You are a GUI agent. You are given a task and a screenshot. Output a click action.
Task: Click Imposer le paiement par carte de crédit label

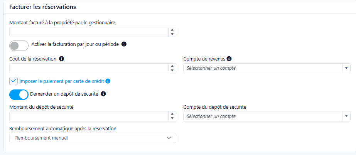(x=62, y=81)
